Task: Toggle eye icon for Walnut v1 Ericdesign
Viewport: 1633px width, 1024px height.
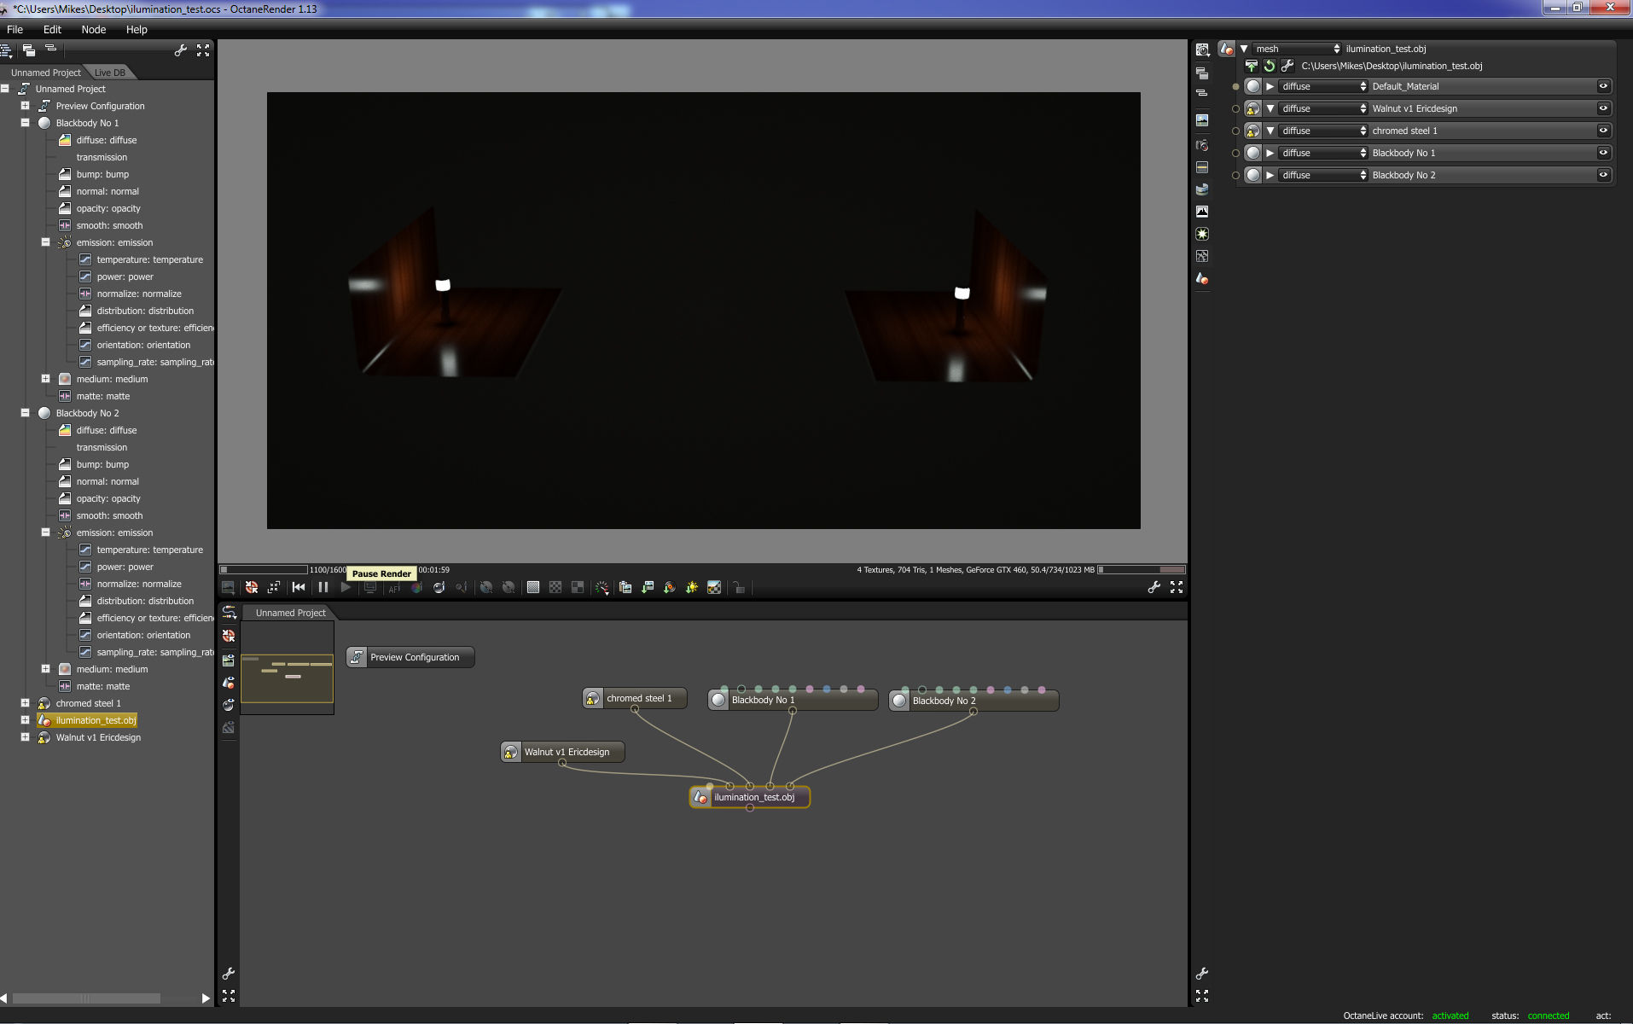Action: pyautogui.click(x=1603, y=108)
